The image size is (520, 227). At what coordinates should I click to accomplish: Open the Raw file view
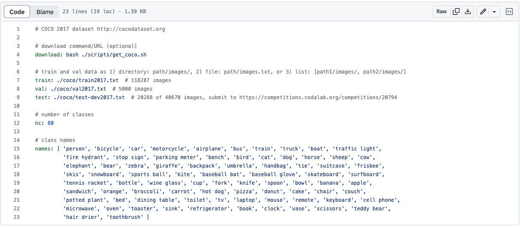pos(442,12)
